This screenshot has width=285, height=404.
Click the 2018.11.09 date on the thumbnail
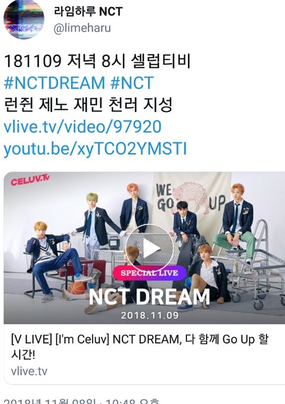click(150, 315)
